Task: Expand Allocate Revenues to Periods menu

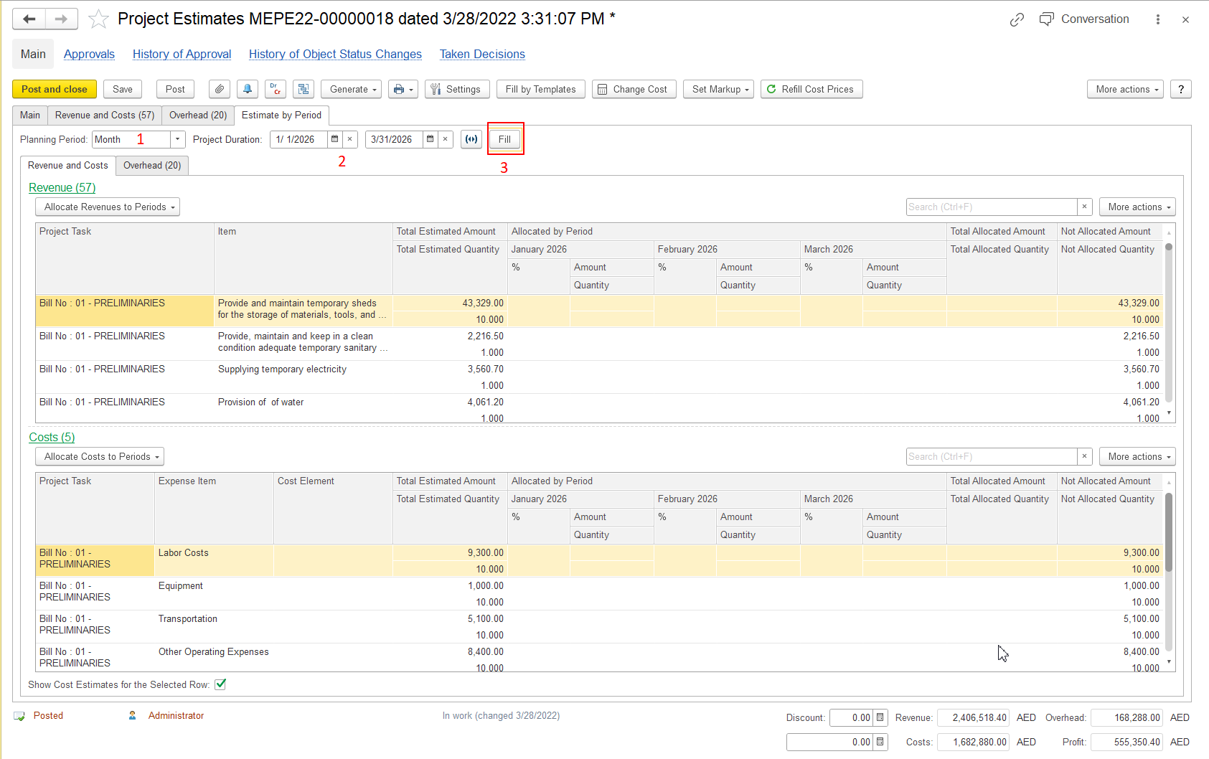Action: (108, 207)
